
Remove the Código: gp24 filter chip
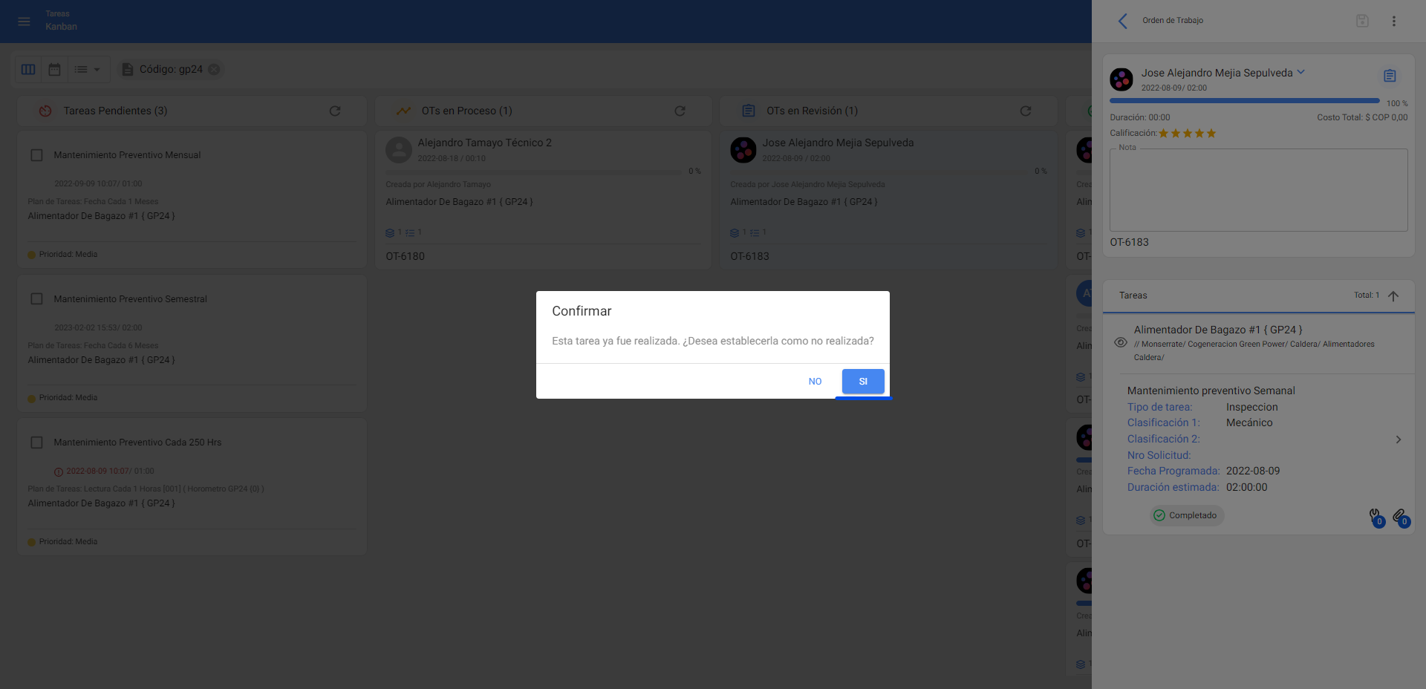[214, 69]
